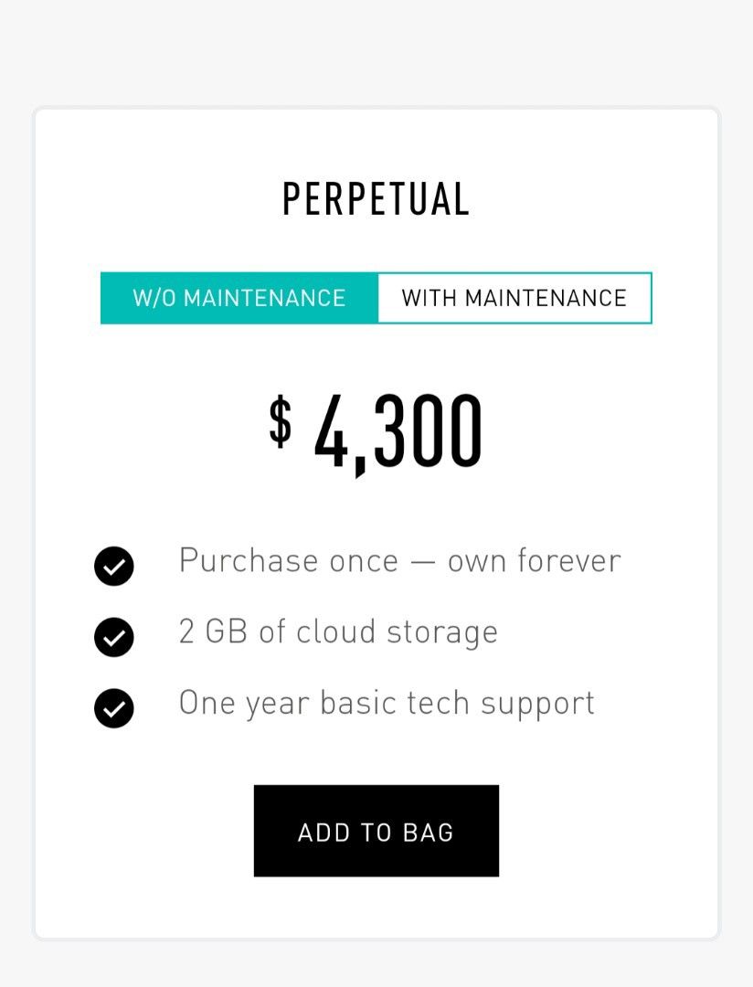Click checkmark icon beside cloud storage
Image resolution: width=753 pixels, height=987 pixels.
tap(114, 637)
